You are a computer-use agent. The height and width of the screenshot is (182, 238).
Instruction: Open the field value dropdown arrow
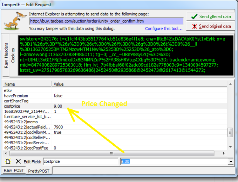pos(231,162)
